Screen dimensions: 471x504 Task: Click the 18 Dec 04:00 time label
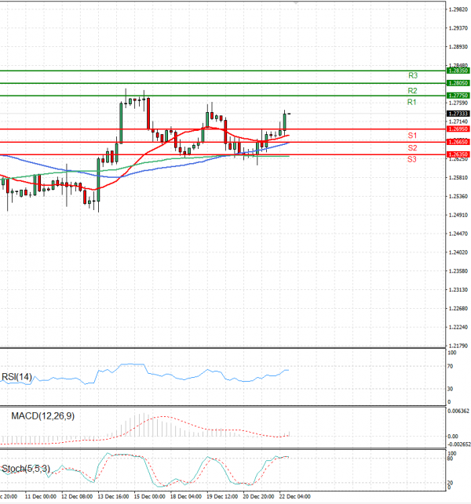[186, 496]
